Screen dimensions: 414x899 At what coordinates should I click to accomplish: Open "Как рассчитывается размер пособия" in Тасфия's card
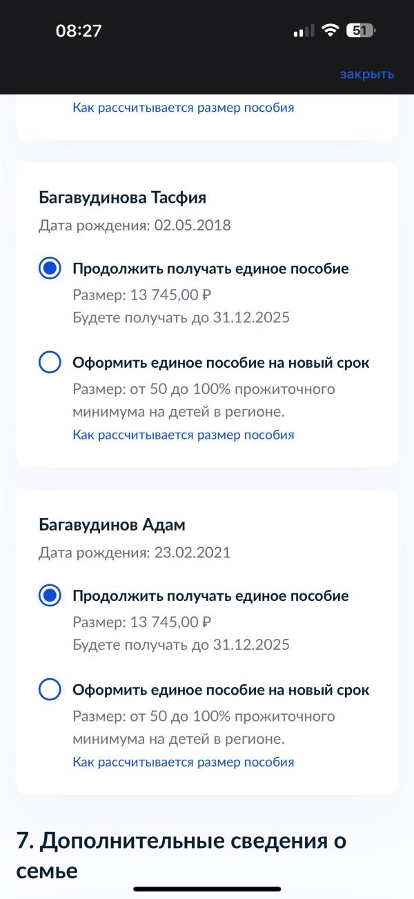pyautogui.click(x=183, y=435)
